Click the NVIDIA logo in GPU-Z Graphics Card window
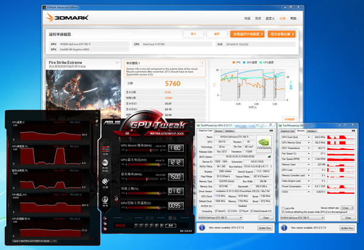 263,143
